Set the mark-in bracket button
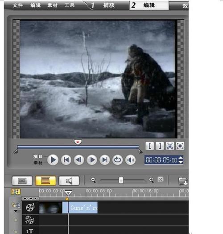Screen dimensions: 223x234 point(150,146)
